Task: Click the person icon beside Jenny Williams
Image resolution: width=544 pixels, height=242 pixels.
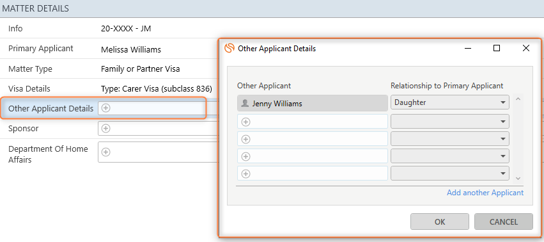Action: (x=245, y=103)
